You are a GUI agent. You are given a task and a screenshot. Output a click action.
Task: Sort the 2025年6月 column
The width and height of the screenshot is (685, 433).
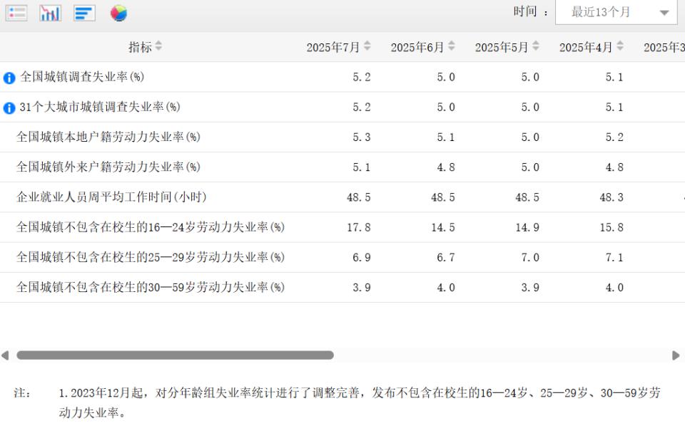tap(452, 46)
